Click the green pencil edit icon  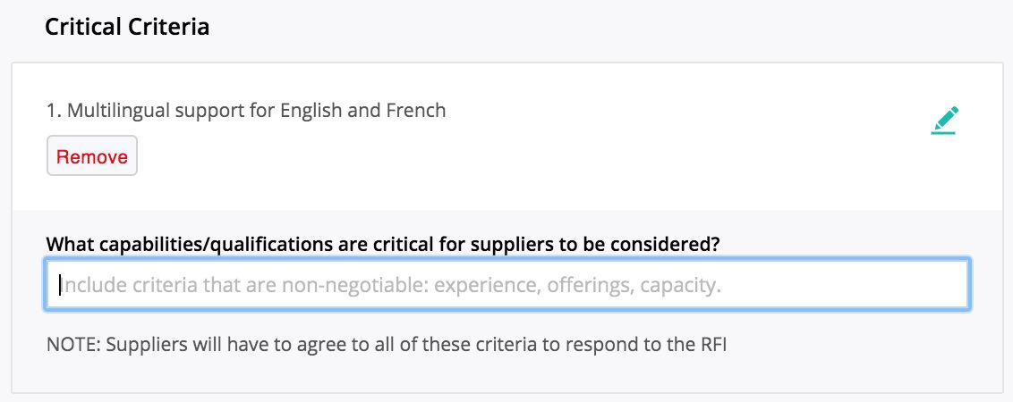pos(944,121)
